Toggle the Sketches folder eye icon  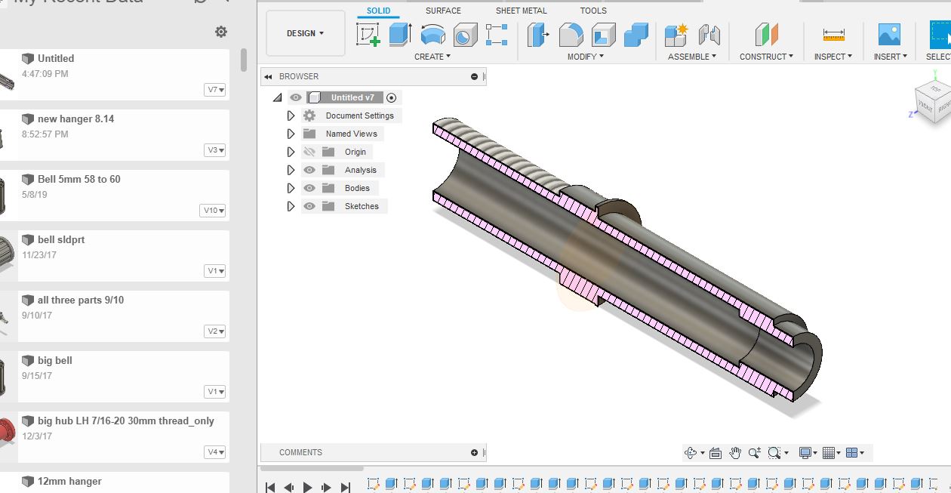[309, 206]
